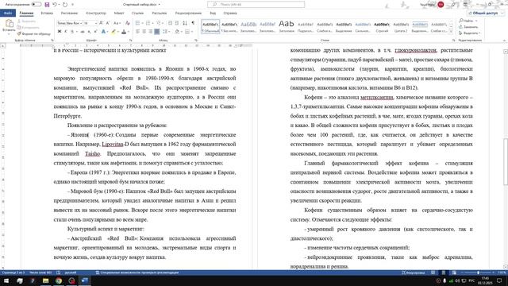Switch to the Рисование ribbon tab

tap(69, 14)
